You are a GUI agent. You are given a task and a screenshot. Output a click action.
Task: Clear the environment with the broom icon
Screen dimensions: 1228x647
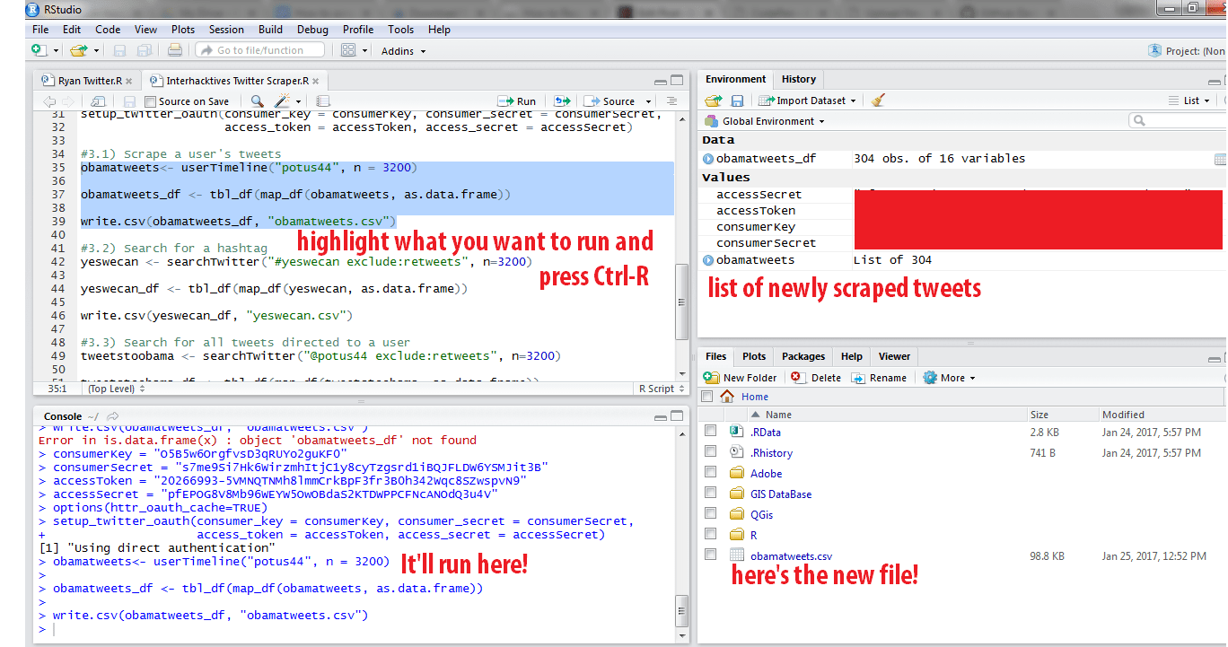[878, 101]
